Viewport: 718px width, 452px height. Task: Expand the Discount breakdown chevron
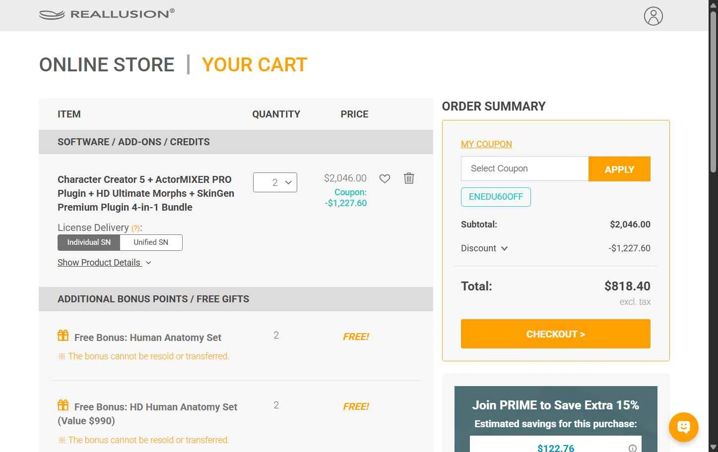click(x=504, y=248)
